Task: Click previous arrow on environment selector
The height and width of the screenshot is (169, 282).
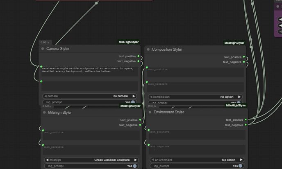Action: coord(153,160)
